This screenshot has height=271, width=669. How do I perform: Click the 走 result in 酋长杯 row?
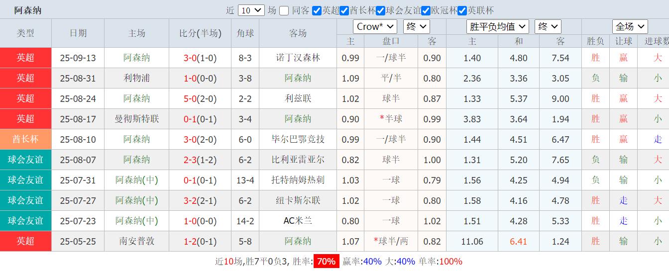[658, 139]
